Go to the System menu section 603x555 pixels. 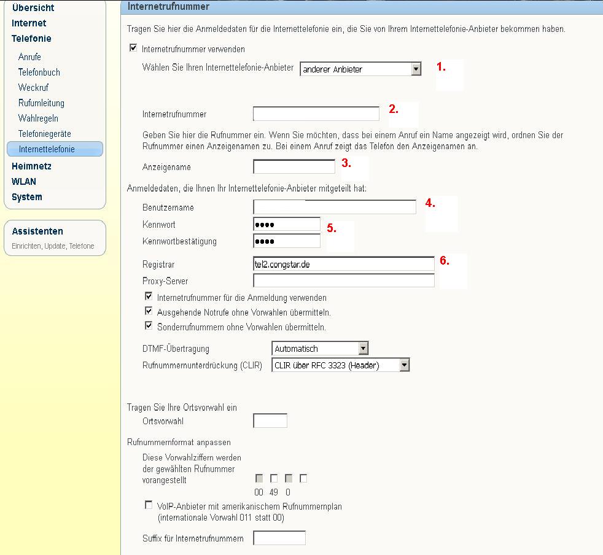tap(27, 197)
